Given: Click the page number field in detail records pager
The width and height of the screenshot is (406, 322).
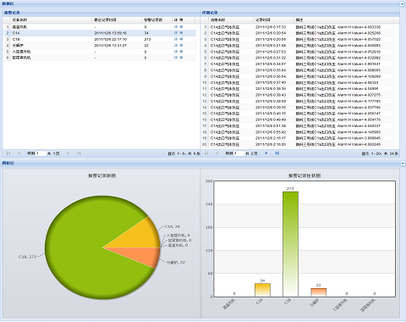Looking at the screenshot, I should pos(239,153).
